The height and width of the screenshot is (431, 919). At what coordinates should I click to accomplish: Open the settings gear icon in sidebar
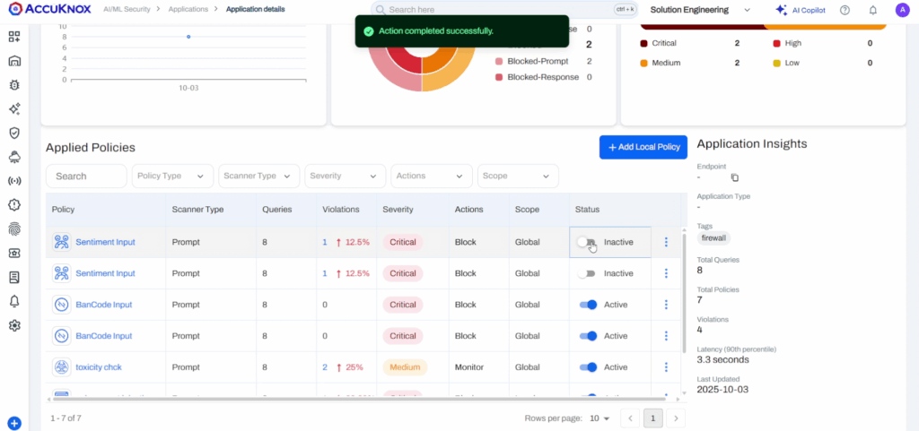click(14, 325)
